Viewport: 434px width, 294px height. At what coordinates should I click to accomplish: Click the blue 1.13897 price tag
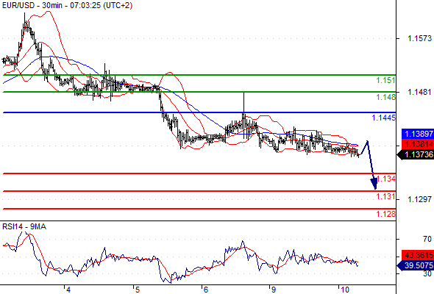[418, 135]
